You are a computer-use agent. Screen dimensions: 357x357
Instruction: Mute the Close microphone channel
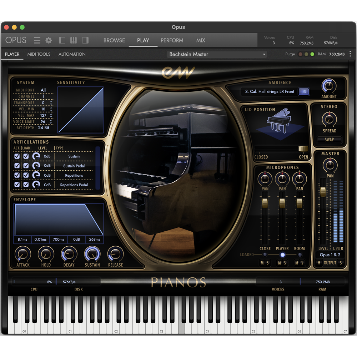262,263
